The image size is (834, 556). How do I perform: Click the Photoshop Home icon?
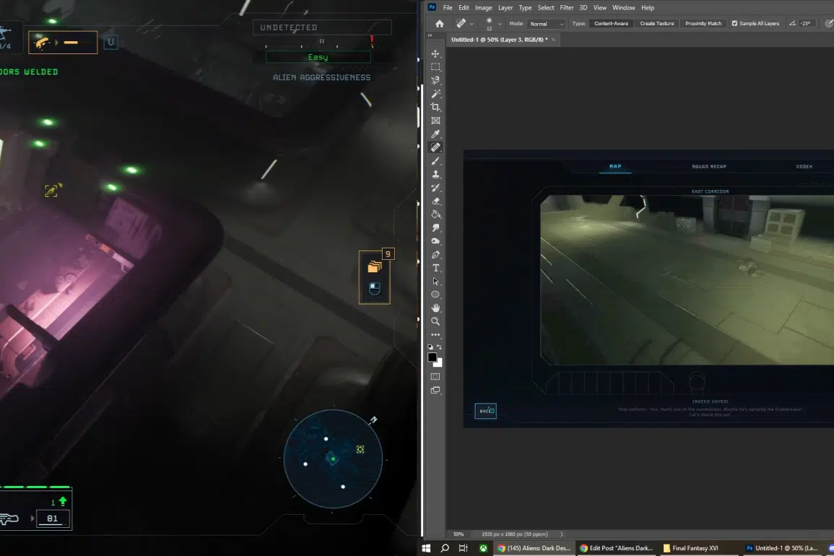tap(439, 23)
